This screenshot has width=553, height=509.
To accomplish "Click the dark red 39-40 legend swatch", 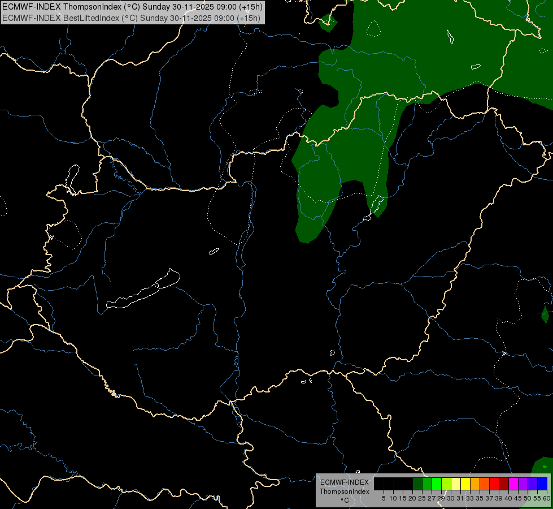I will [504, 484].
